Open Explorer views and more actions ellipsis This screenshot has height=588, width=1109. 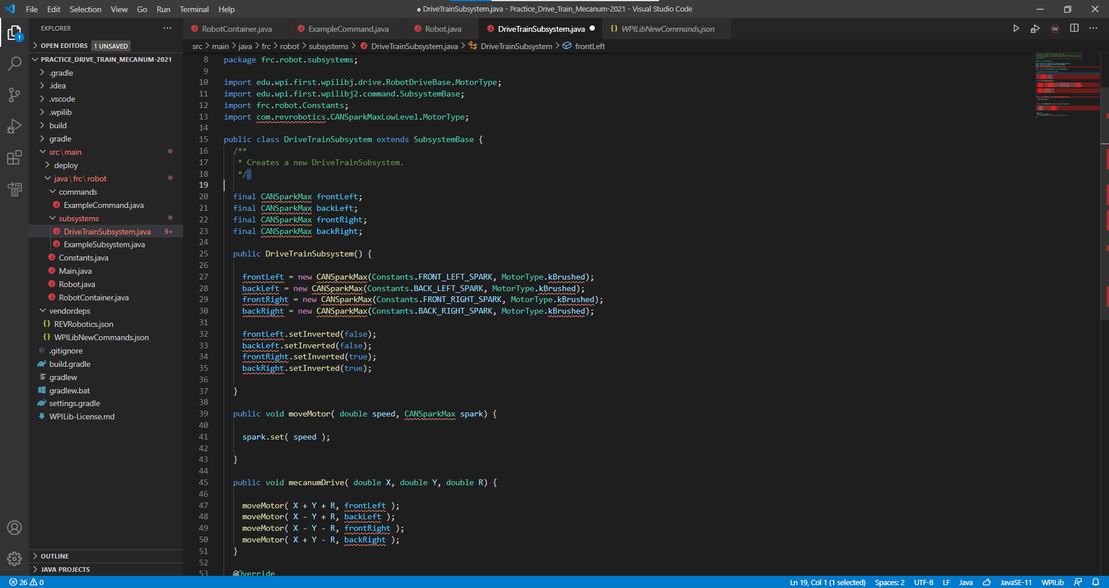(168, 28)
